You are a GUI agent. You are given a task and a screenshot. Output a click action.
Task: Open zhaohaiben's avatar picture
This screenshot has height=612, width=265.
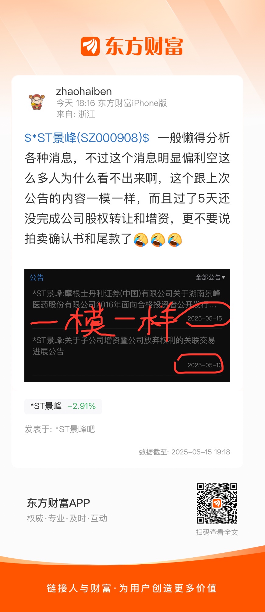37,102
